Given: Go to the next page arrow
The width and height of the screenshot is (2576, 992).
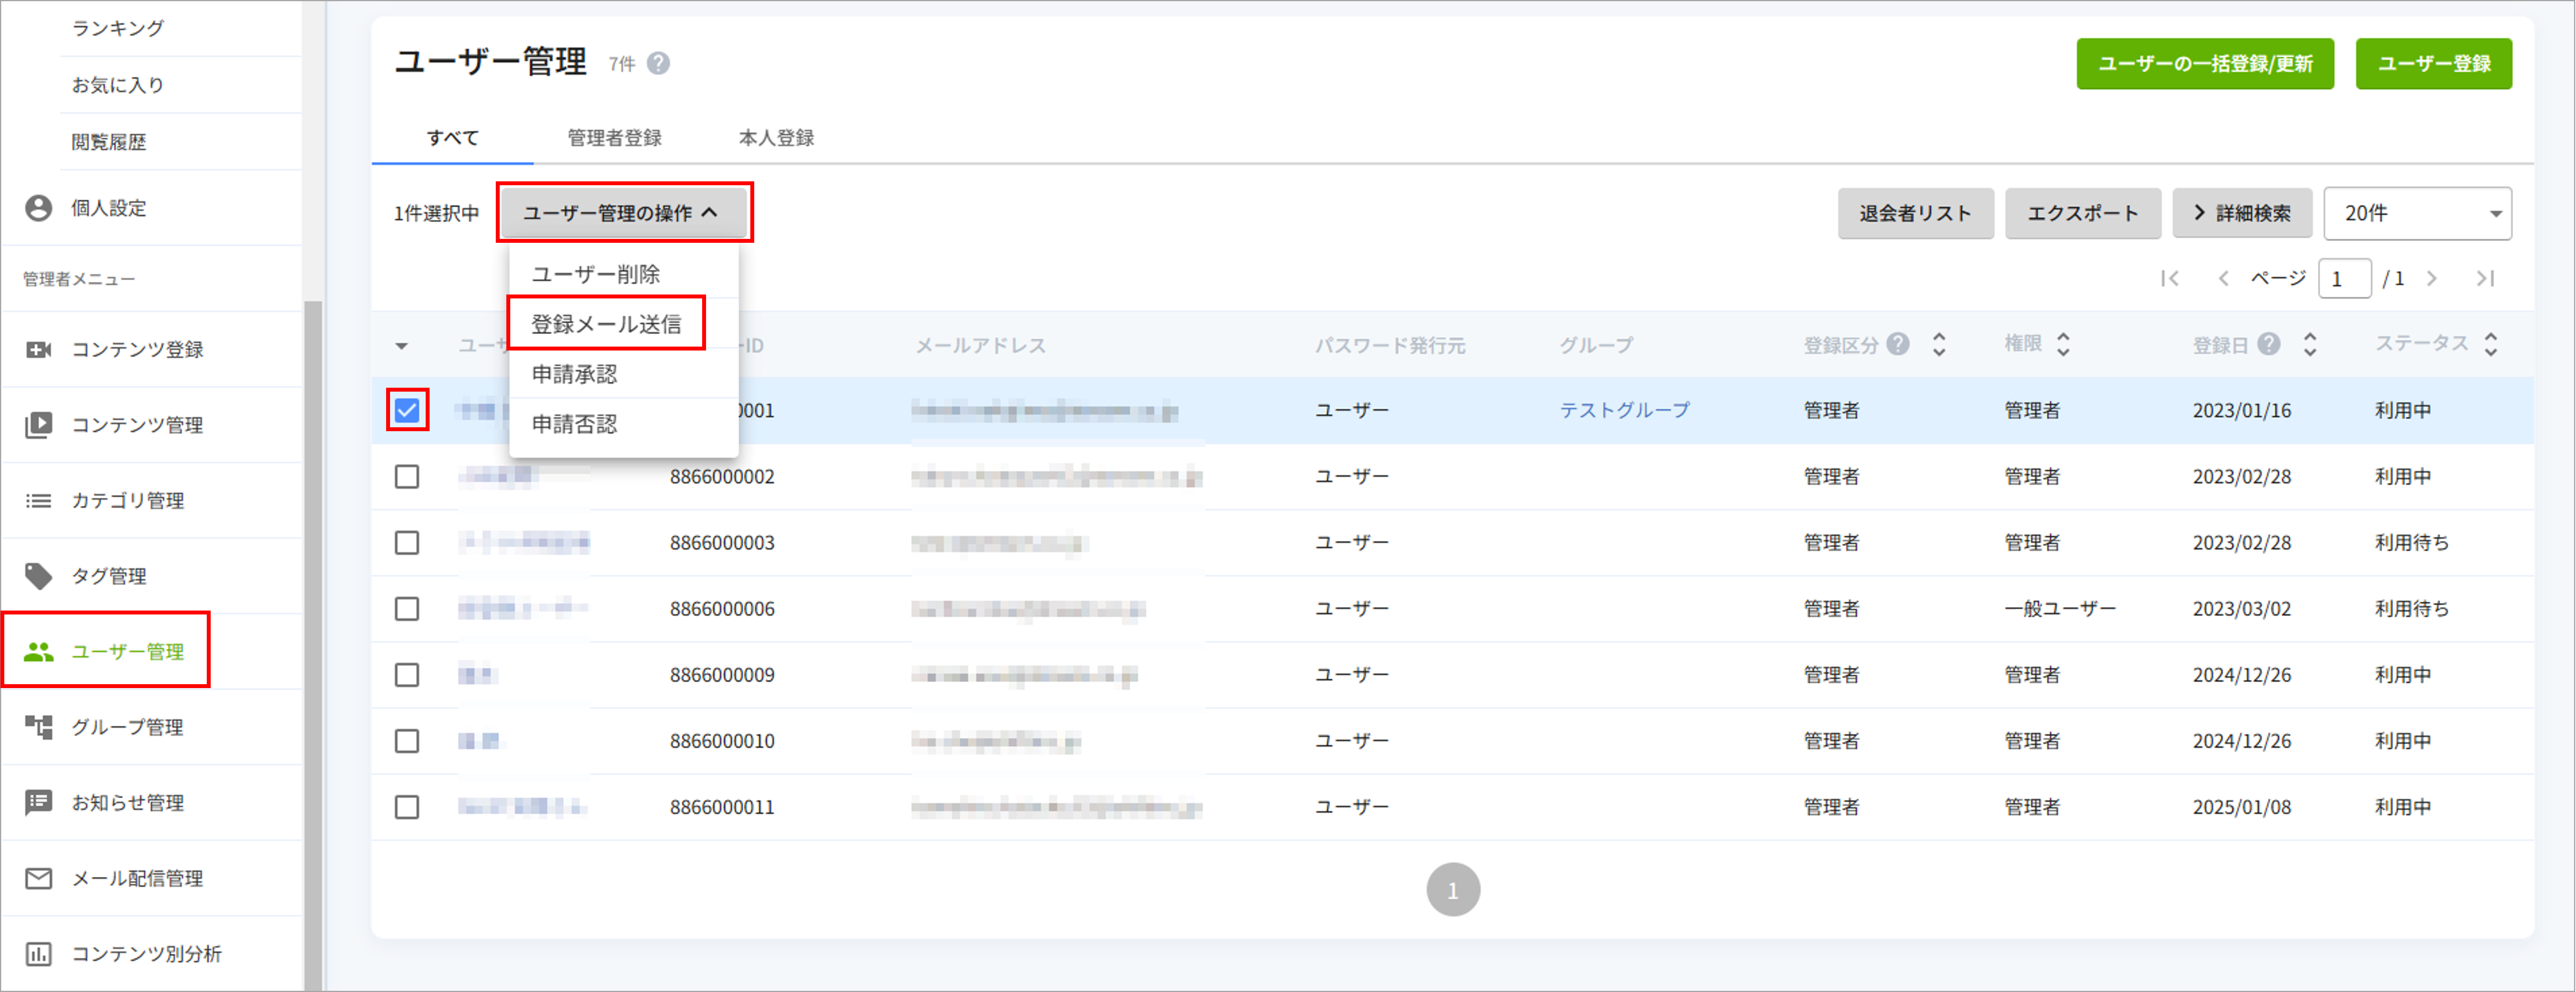Looking at the screenshot, I should (x=2431, y=279).
